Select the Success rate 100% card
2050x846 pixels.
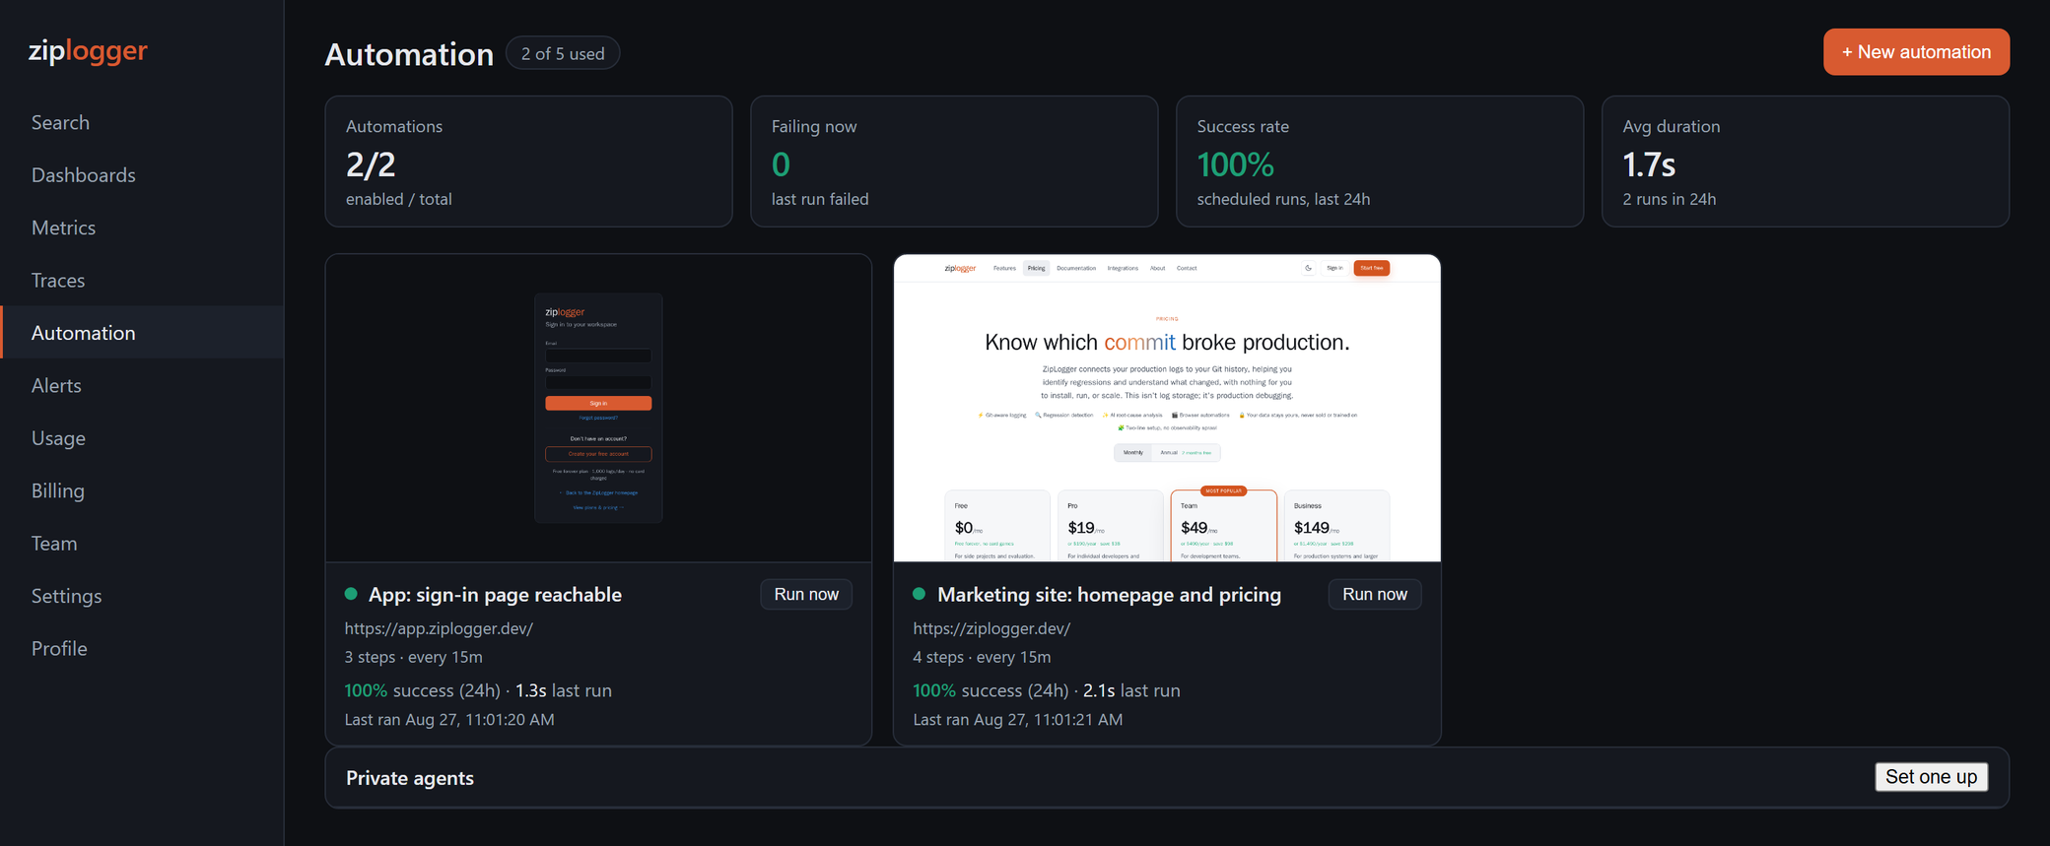pos(1380,162)
